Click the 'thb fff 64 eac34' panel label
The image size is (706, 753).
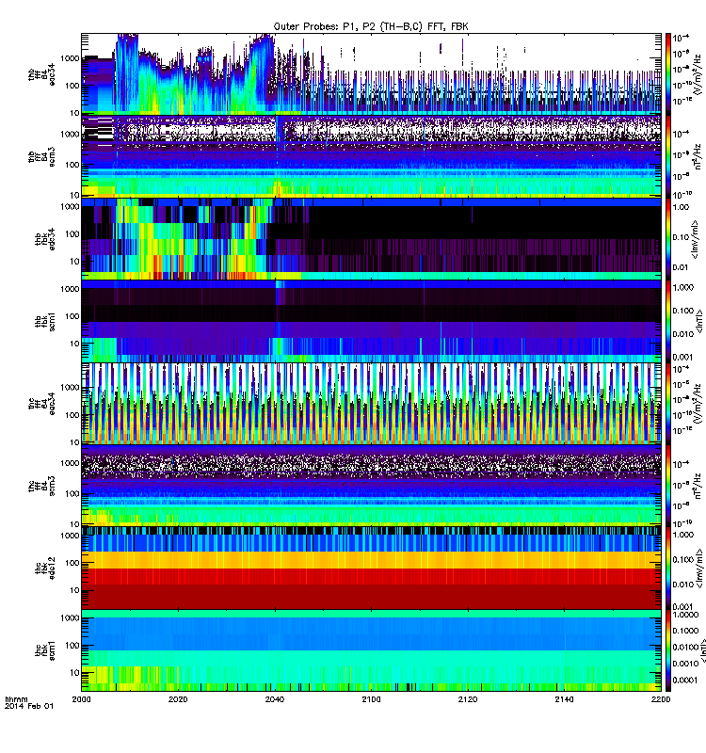(x=41, y=74)
